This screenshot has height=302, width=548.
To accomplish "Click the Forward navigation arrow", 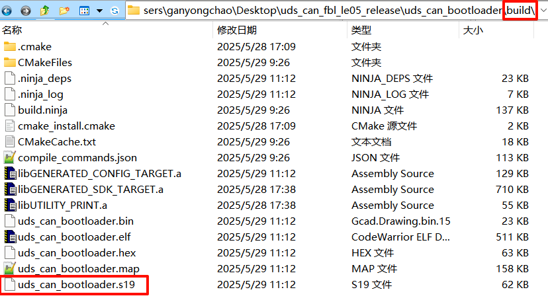I will pos(26,11).
